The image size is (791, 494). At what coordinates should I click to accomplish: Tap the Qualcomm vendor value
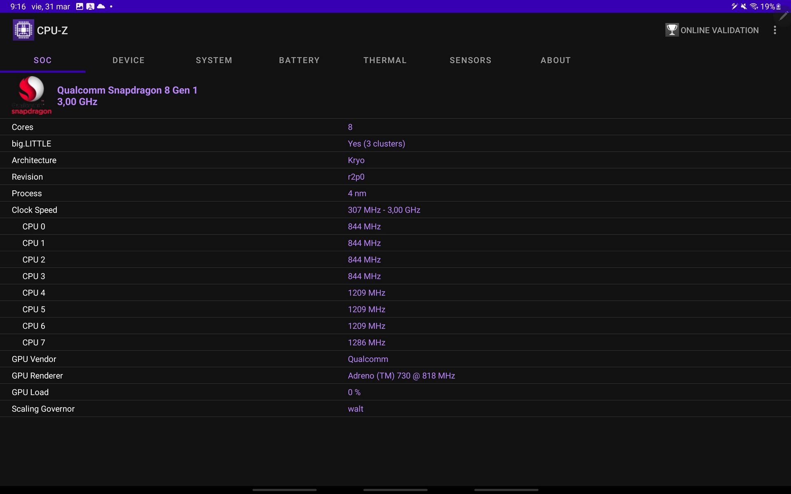[x=368, y=359]
